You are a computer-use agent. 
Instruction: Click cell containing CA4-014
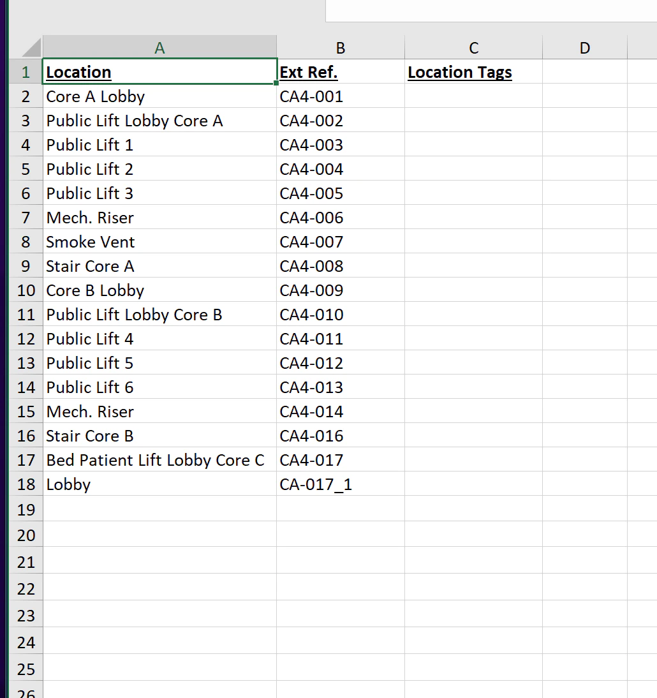[341, 411]
